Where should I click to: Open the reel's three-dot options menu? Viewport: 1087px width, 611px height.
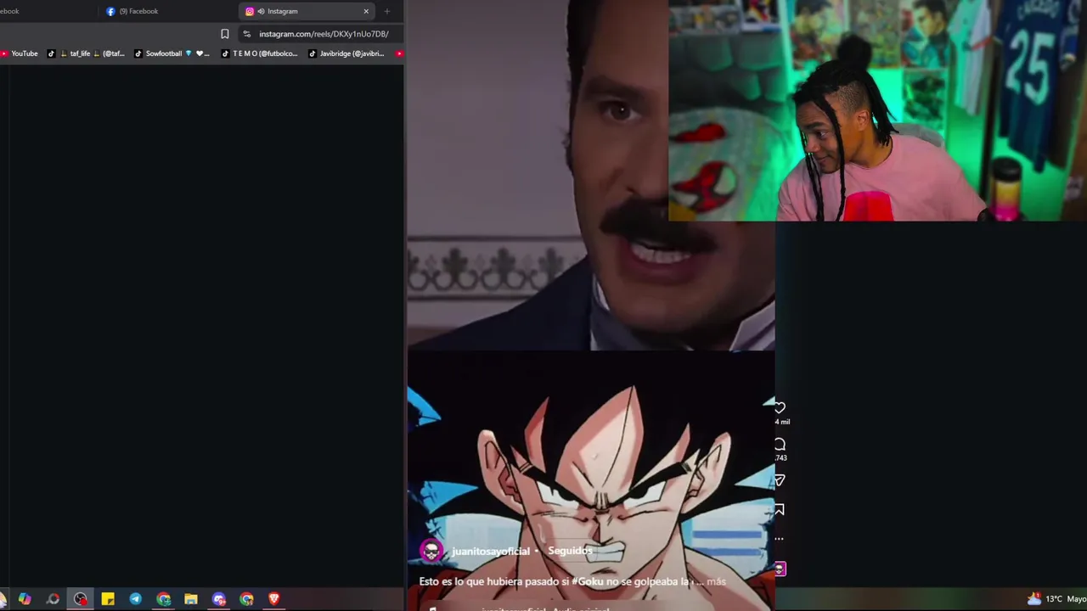coord(779,538)
